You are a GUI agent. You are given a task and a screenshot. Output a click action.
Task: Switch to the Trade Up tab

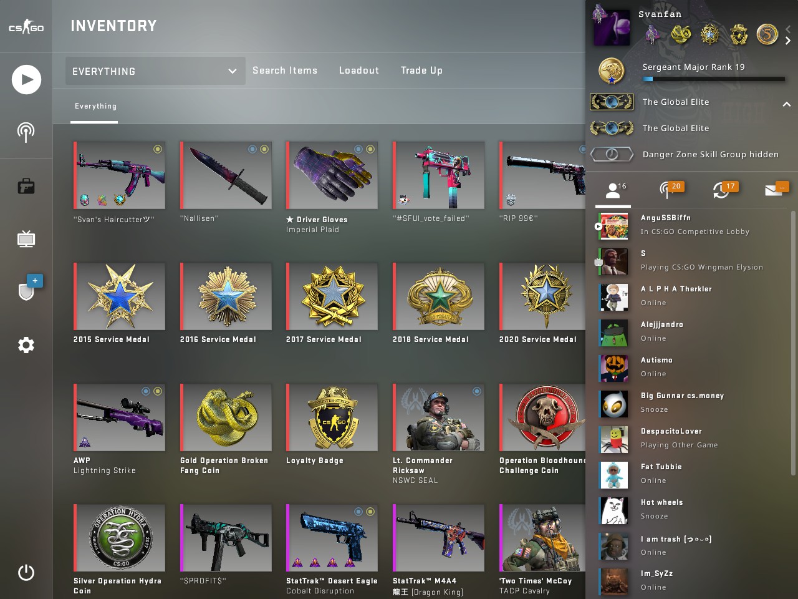pyautogui.click(x=421, y=71)
